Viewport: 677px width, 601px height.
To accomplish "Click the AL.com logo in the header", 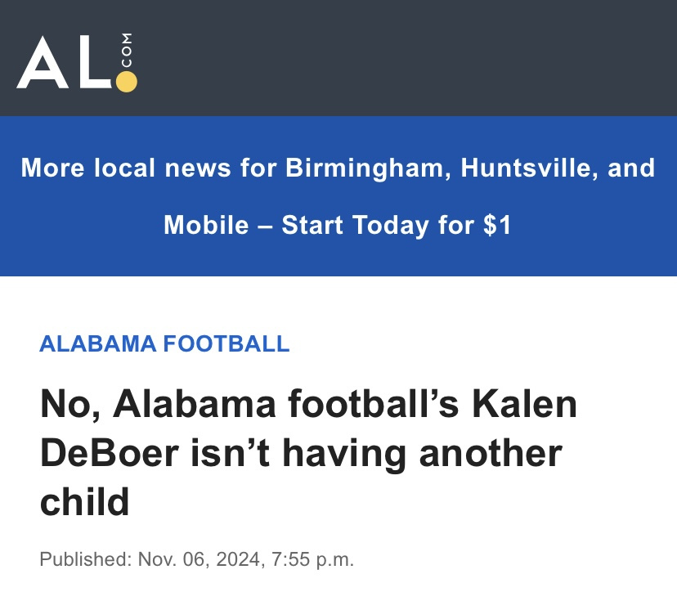I will (77, 63).
